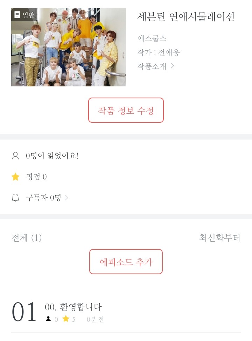Click the small reader icon under the episode title

[48, 319]
